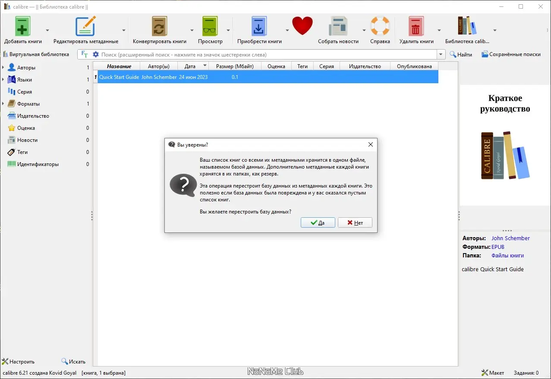
Task: Expand the Languages (Языки) tree node
Action: pyautogui.click(x=3, y=80)
